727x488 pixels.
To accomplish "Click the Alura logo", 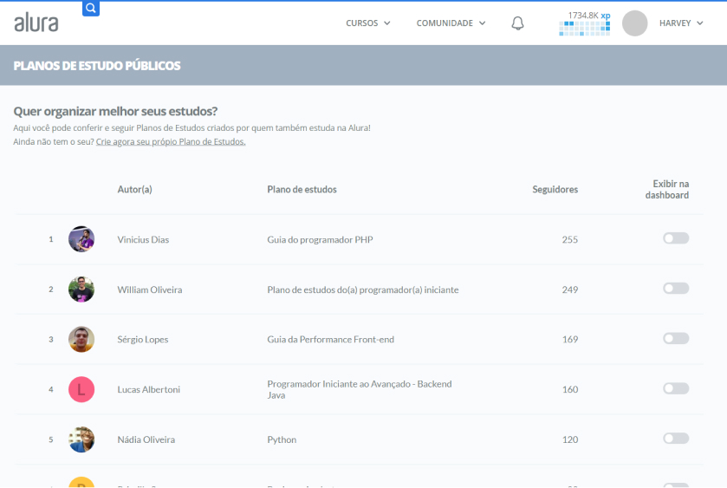I will click(36, 23).
